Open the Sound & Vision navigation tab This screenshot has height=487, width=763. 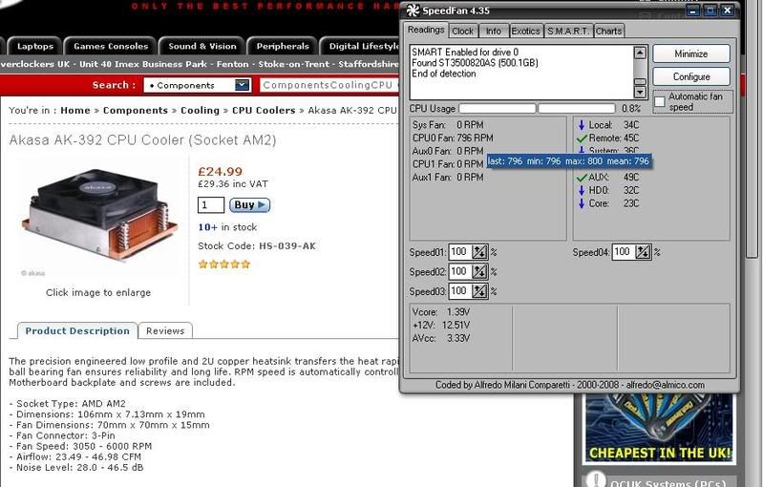(x=201, y=46)
